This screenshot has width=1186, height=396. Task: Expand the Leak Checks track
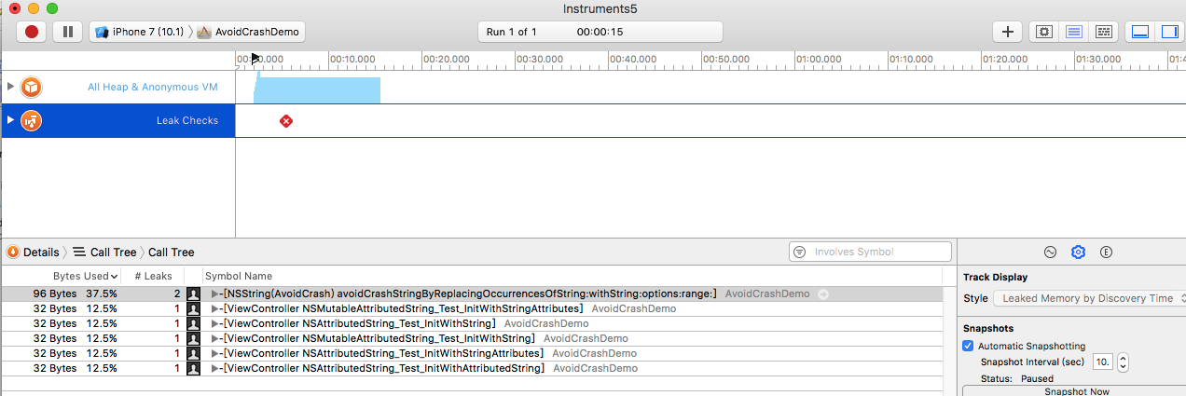coord(11,120)
